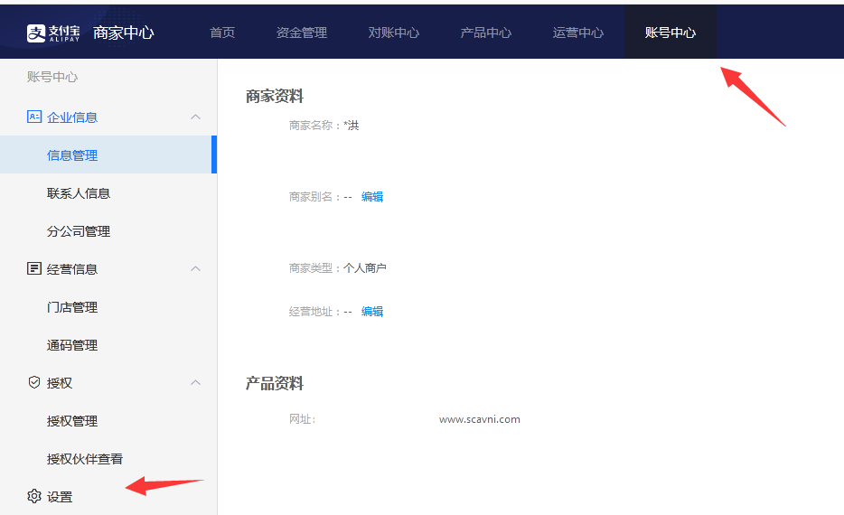Open 联系人信息 in the sidebar

pos(79,193)
